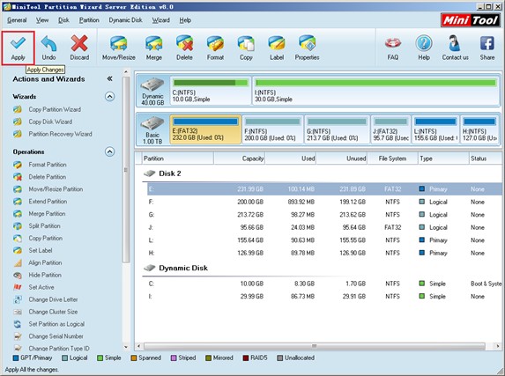Discard all pending changes
This screenshot has width=505, height=376.
(79, 48)
